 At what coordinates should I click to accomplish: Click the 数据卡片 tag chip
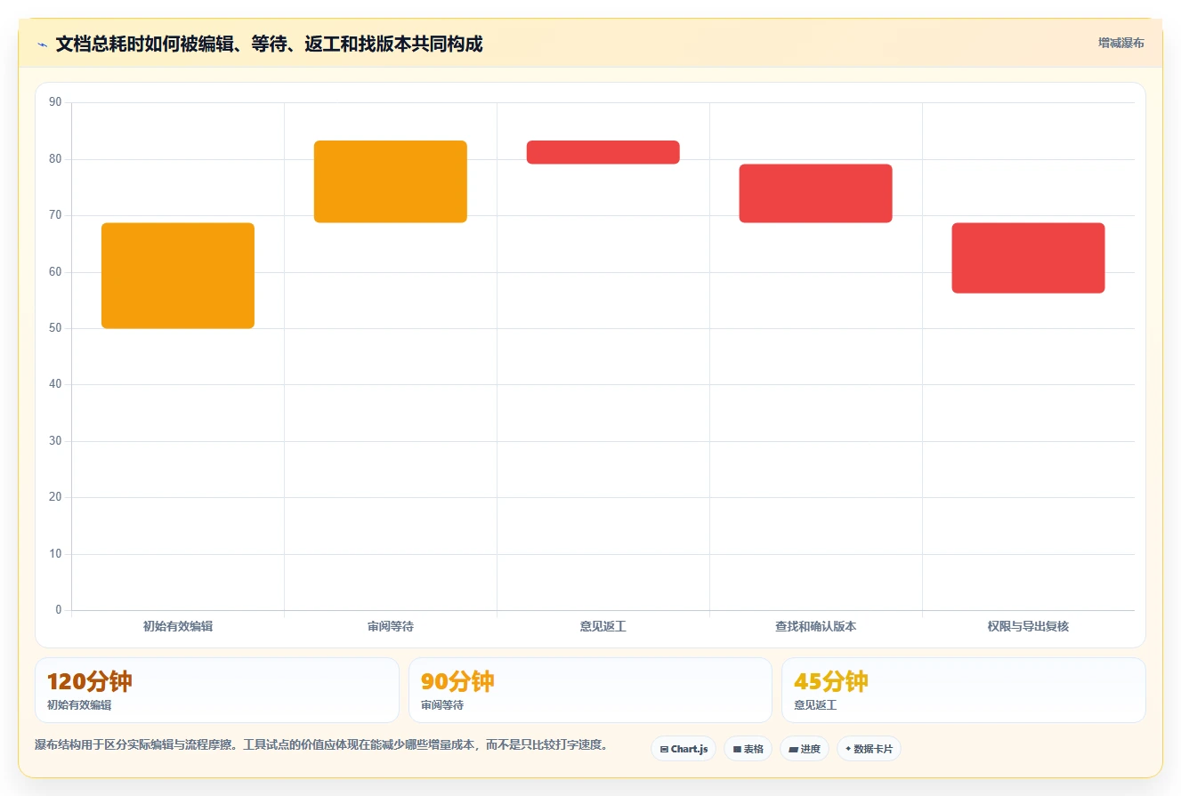869,749
